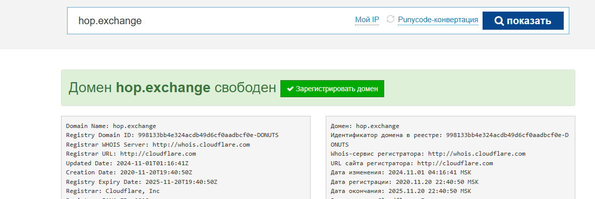Select the Registry Expiry Date line

(x=142, y=181)
